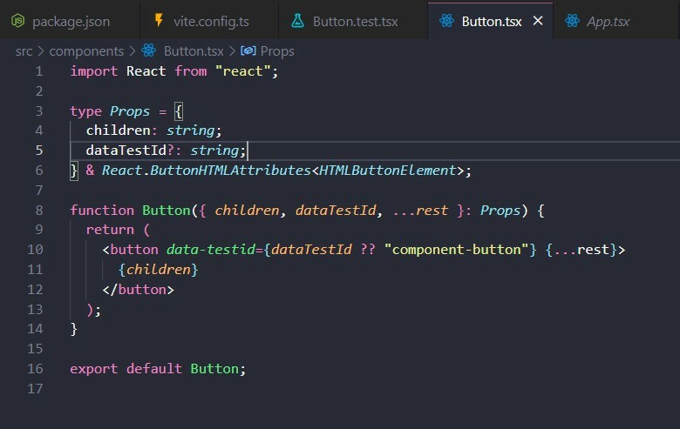Click line number 16 in the gutter
The width and height of the screenshot is (680, 429).
(x=35, y=369)
